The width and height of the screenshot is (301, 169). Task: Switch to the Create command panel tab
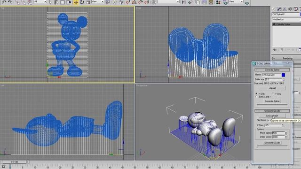(x=274, y=9)
